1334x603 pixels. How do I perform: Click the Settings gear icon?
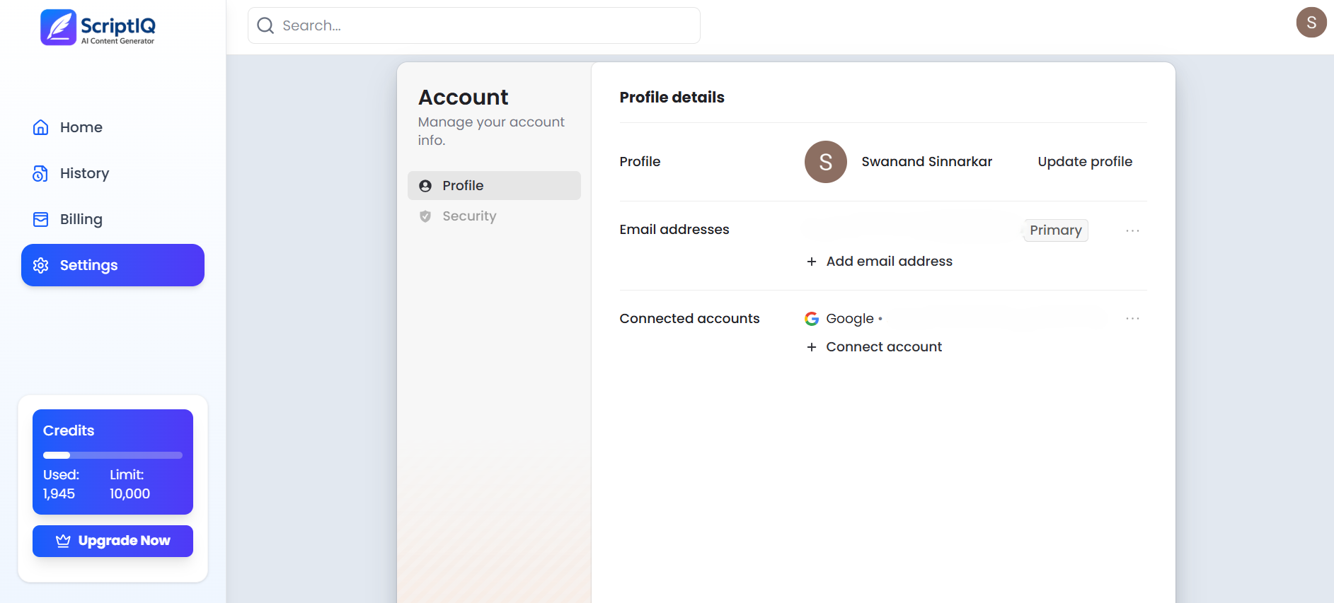pos(41,265)
